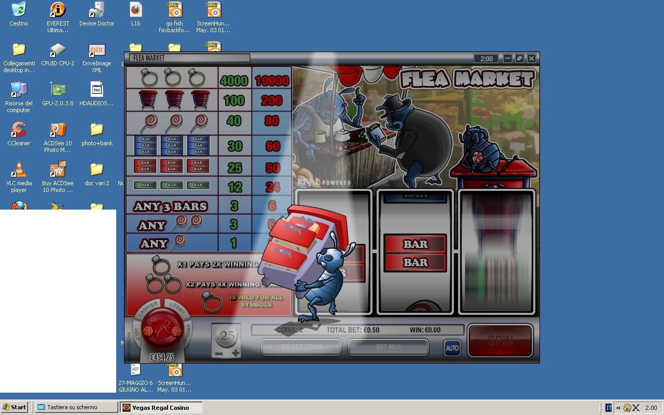This screenshot has height=415, width=664.
Task: Click the .25 coin denomination
Action: [227, 337]
